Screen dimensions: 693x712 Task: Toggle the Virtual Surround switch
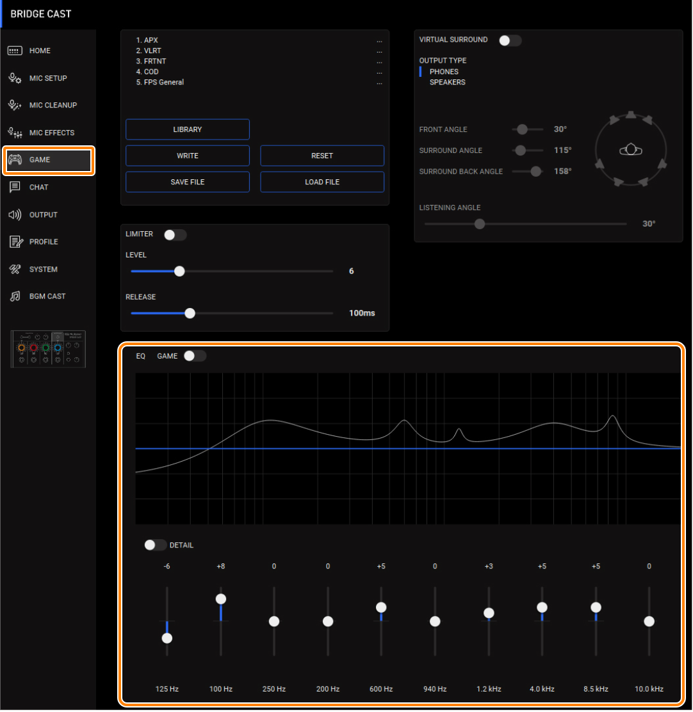[510, 40]
